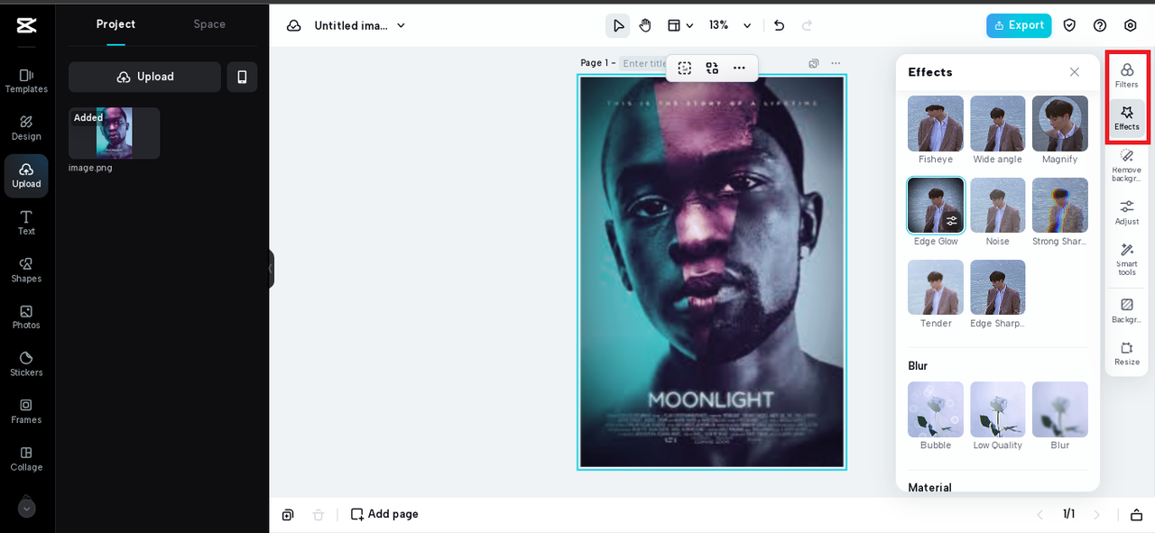Click the phone upload icon button
The width and height of the screenshot is (1155, 533).
(242, 77)
